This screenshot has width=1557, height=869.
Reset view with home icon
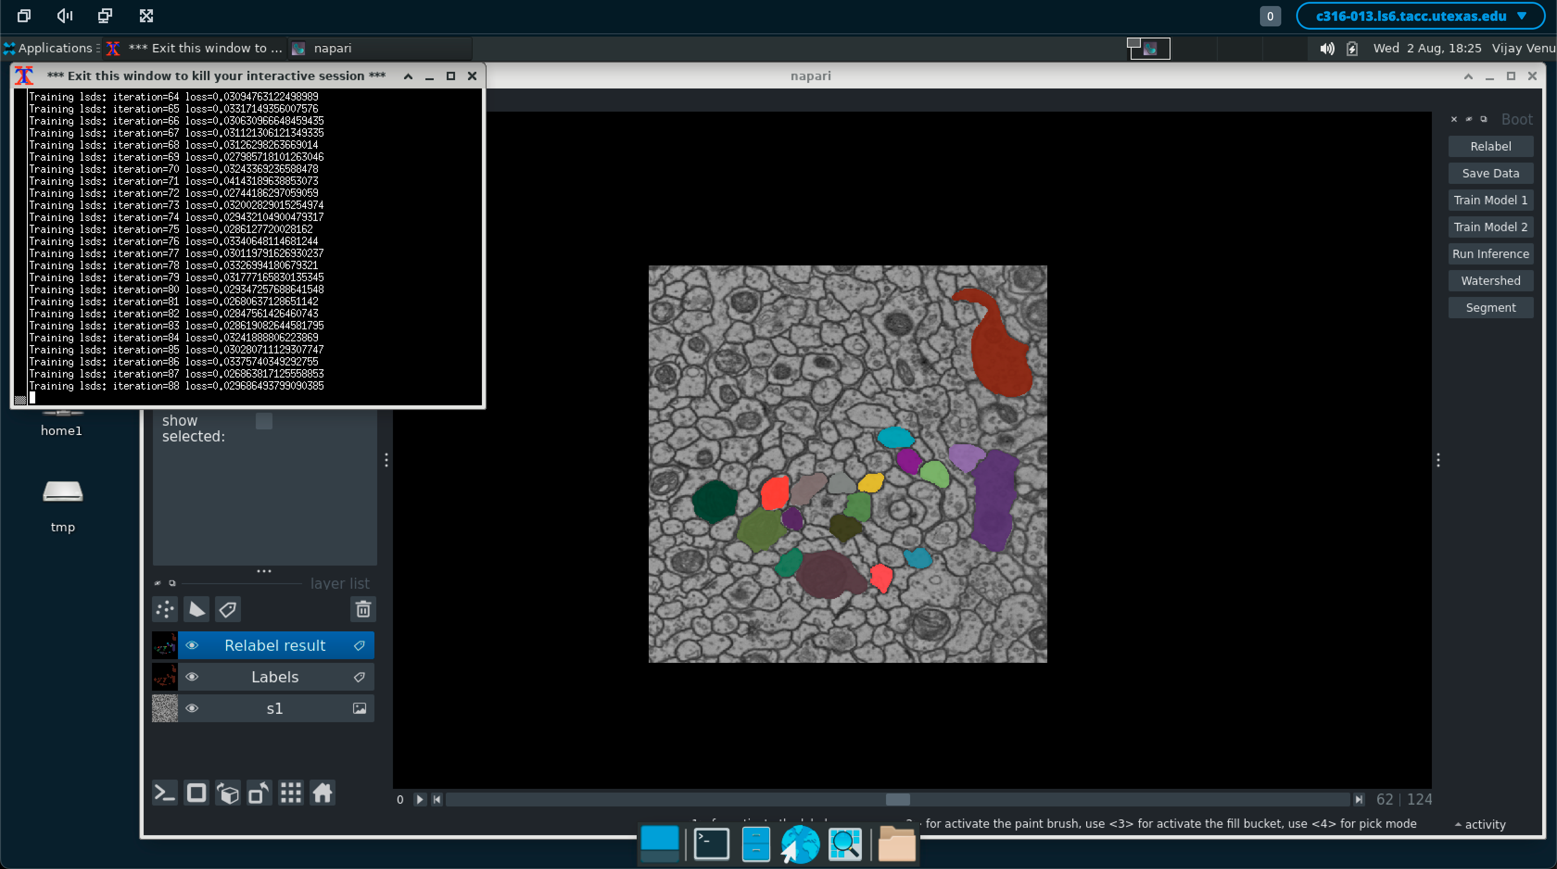(322, 793)
